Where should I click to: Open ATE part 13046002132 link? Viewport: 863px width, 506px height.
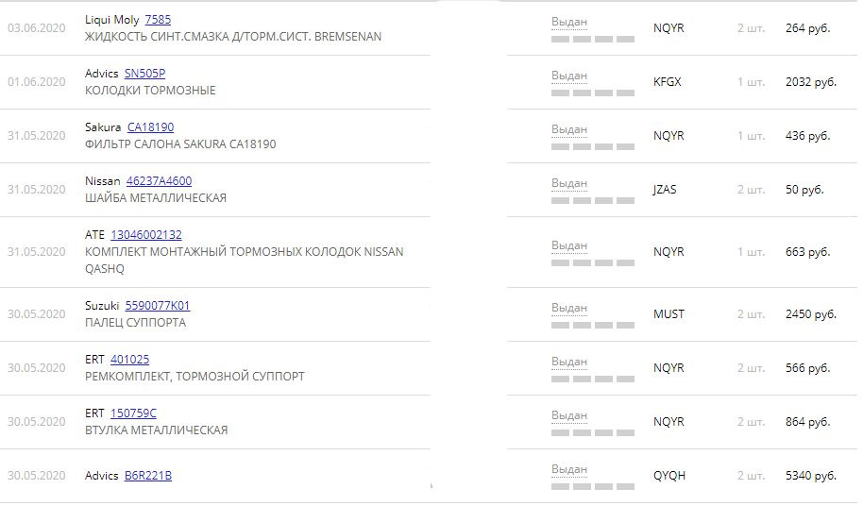pyautogui.click(x=146, y=235)
